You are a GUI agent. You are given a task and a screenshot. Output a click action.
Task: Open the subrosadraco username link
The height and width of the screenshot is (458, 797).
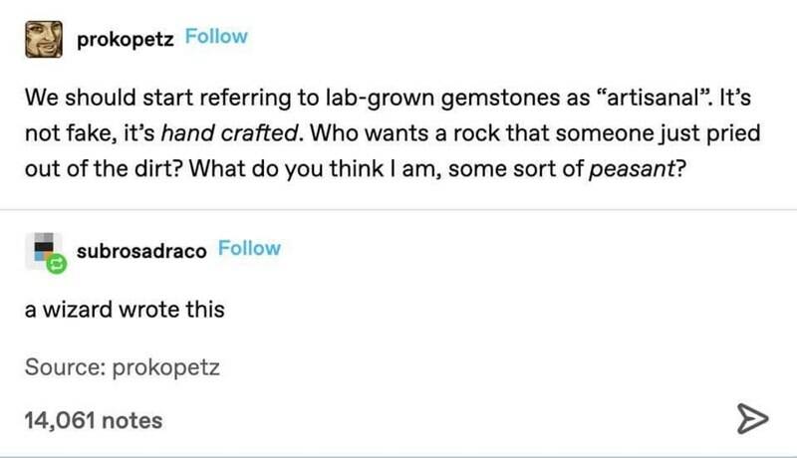click(142, 250)
